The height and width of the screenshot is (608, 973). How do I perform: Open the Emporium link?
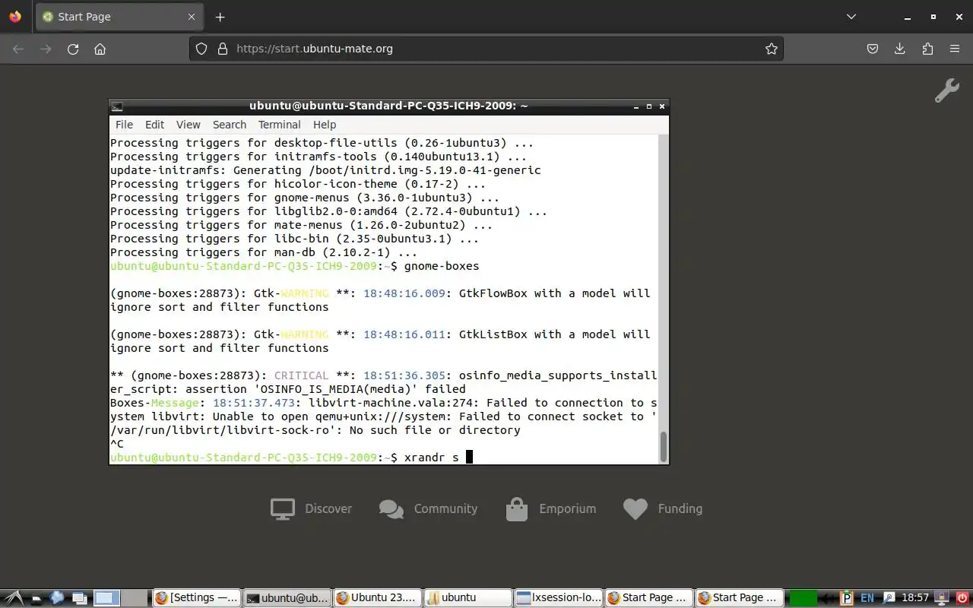point(551,508)
